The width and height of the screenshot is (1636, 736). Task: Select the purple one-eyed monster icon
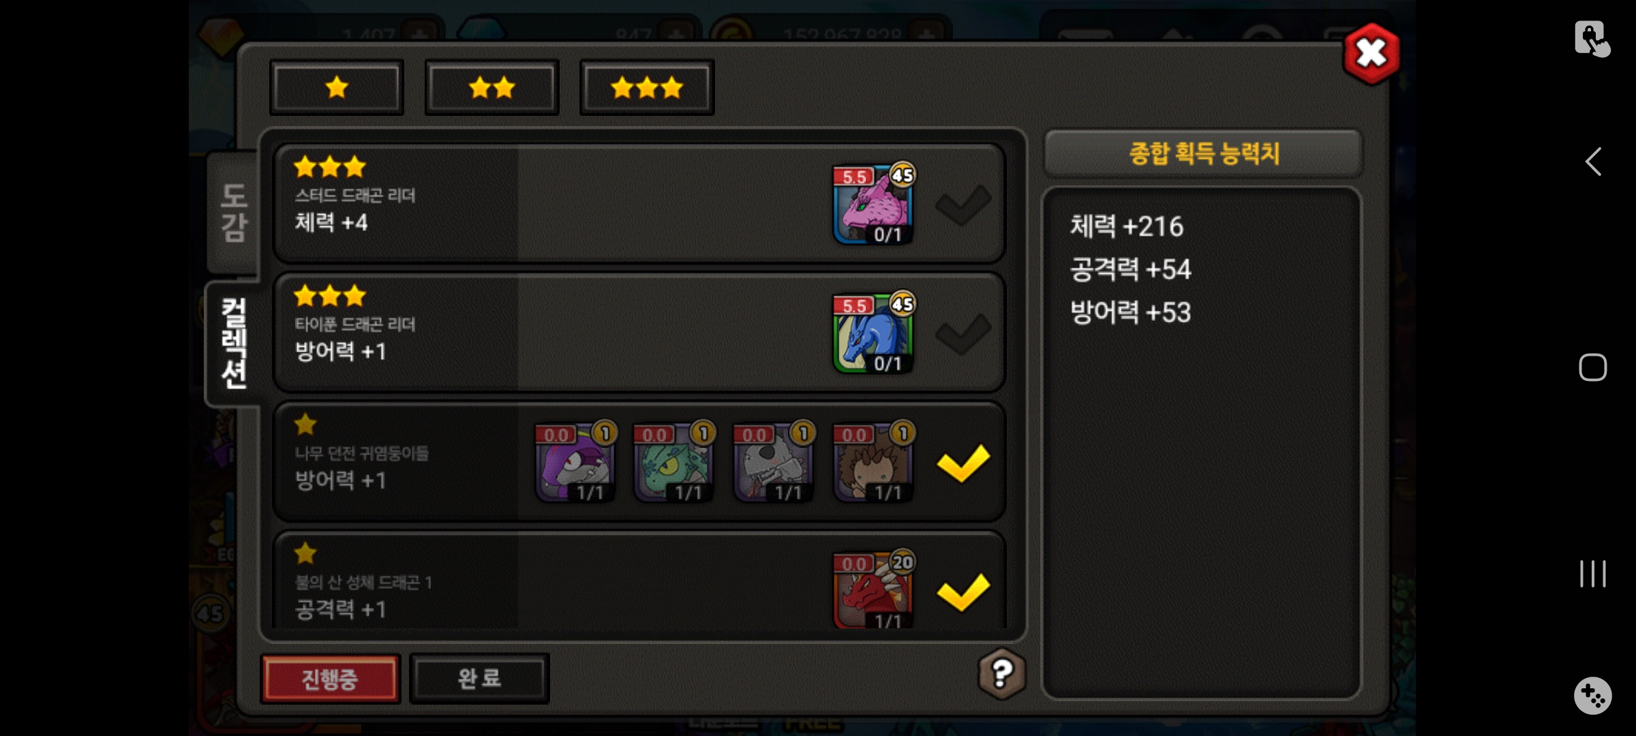coord(575,461)
